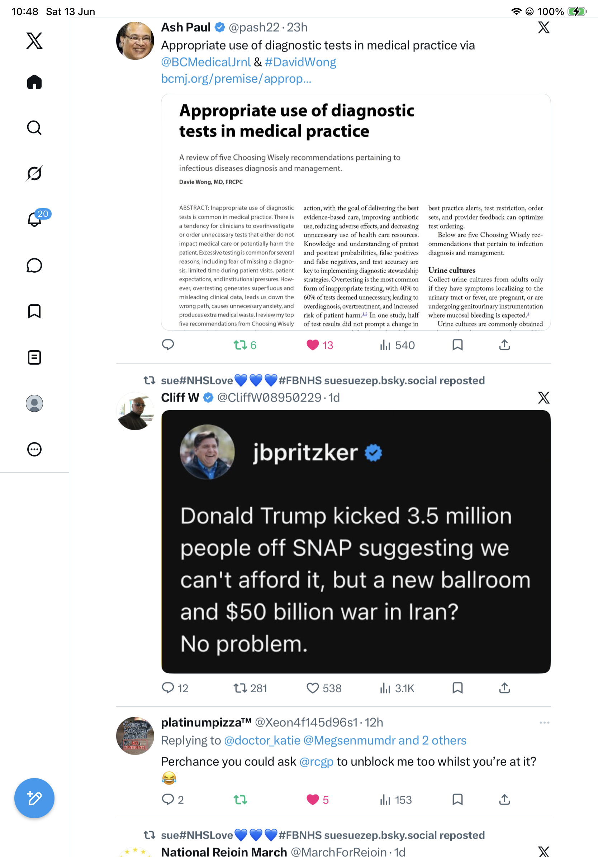Viewport: 598px width, 857px height.
Task: Open Search from the sidebar
Action: (x=34, y=128)
